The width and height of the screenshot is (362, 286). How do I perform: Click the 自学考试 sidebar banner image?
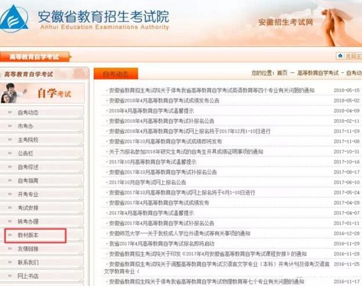[x=42, y=93]
